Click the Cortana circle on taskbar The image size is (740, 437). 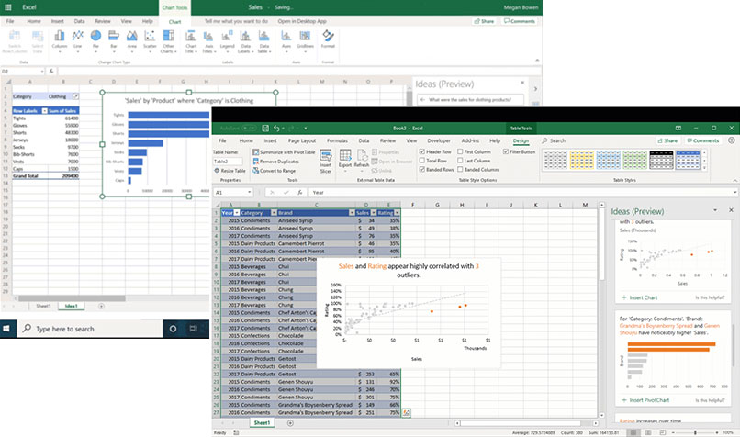(x=173, y=329)
